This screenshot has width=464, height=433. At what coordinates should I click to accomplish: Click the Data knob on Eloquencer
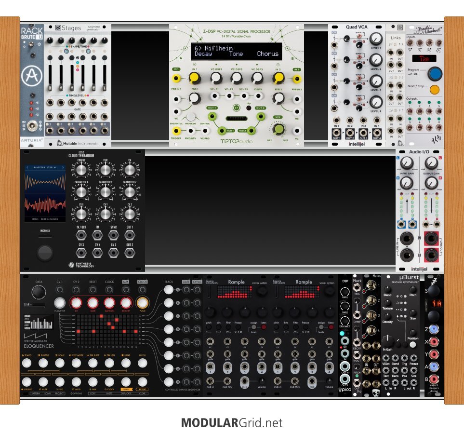tap(39, 292)
